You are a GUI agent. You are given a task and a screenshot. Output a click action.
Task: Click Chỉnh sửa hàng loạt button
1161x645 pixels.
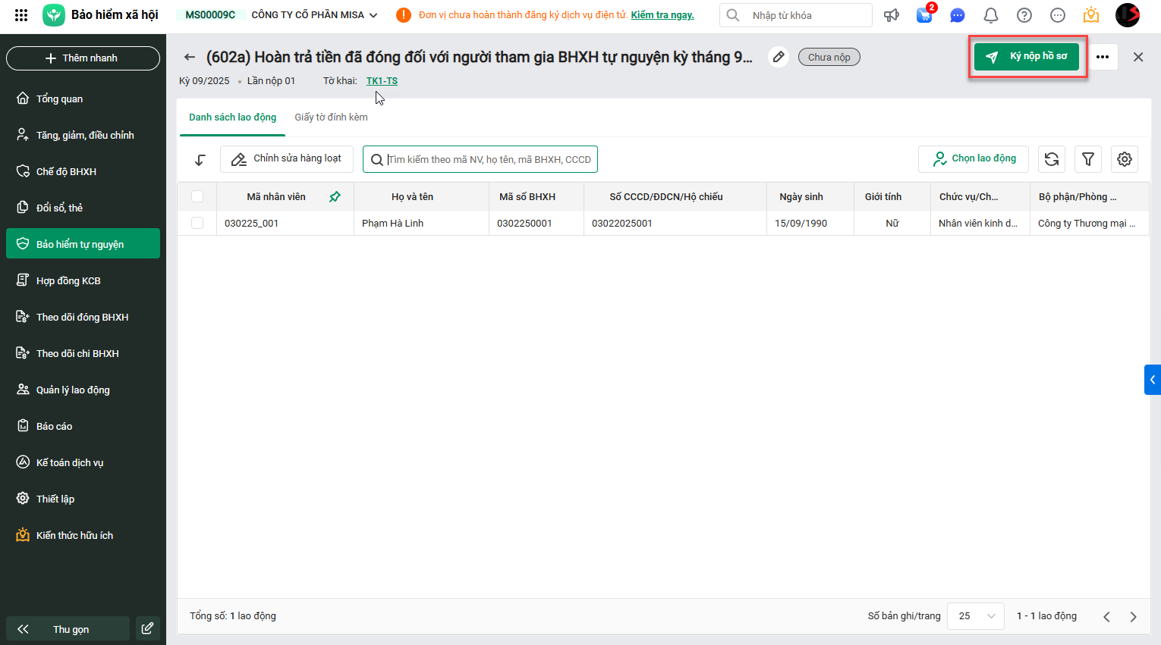tap(287, 159)
